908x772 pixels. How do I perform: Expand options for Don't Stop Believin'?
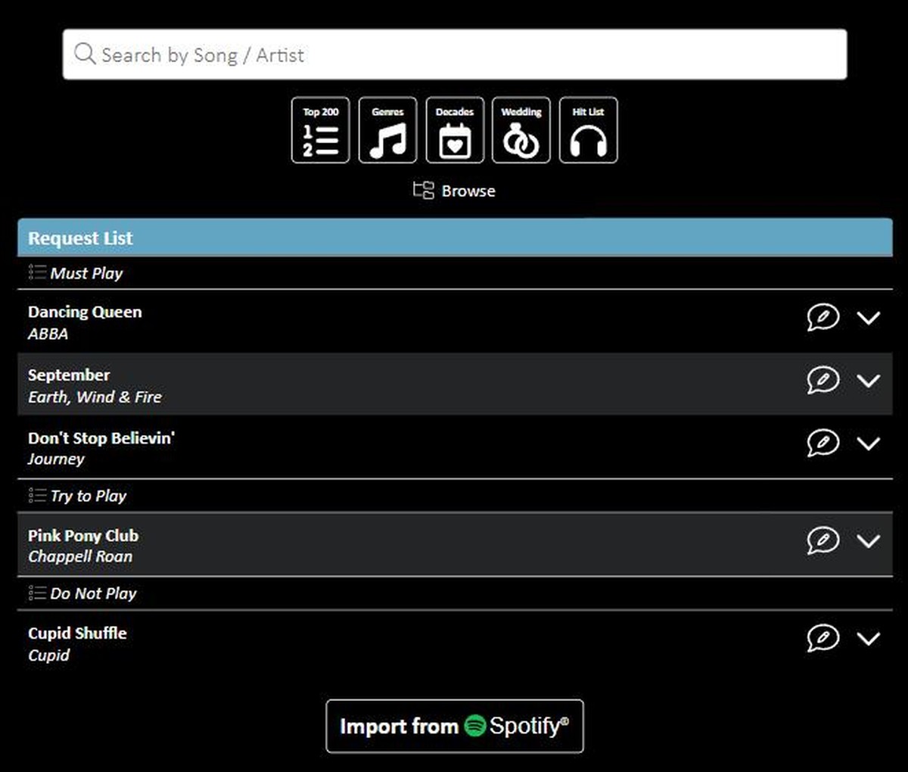pos(869,444)
